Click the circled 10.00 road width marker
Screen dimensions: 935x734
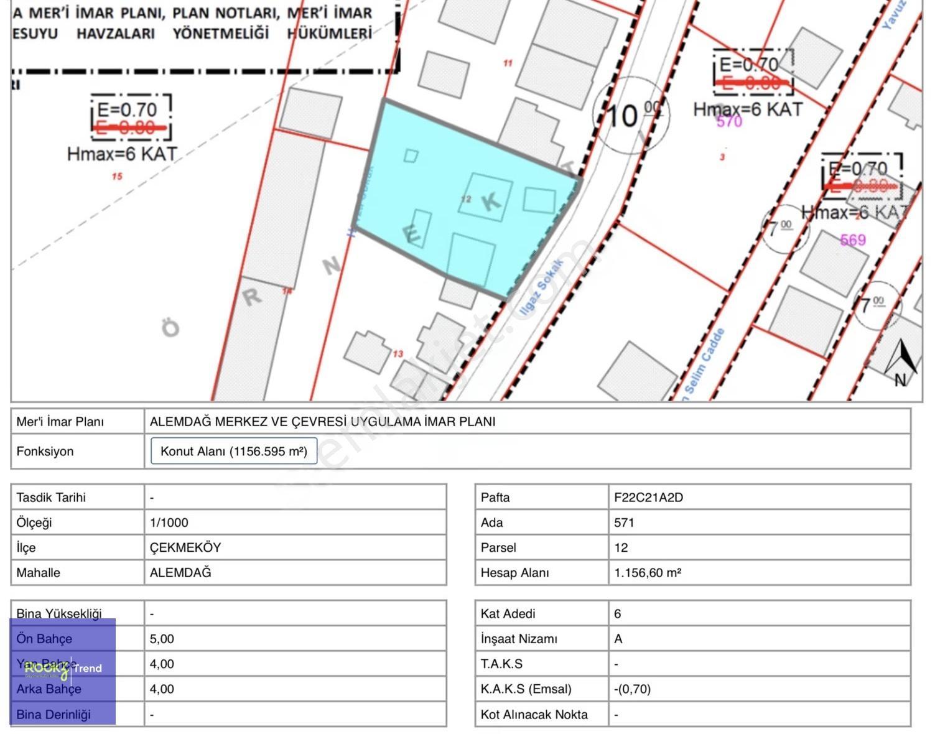coord(631,115)
